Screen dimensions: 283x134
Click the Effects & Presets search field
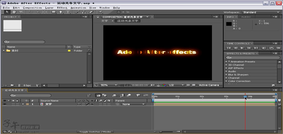point(253,58)
